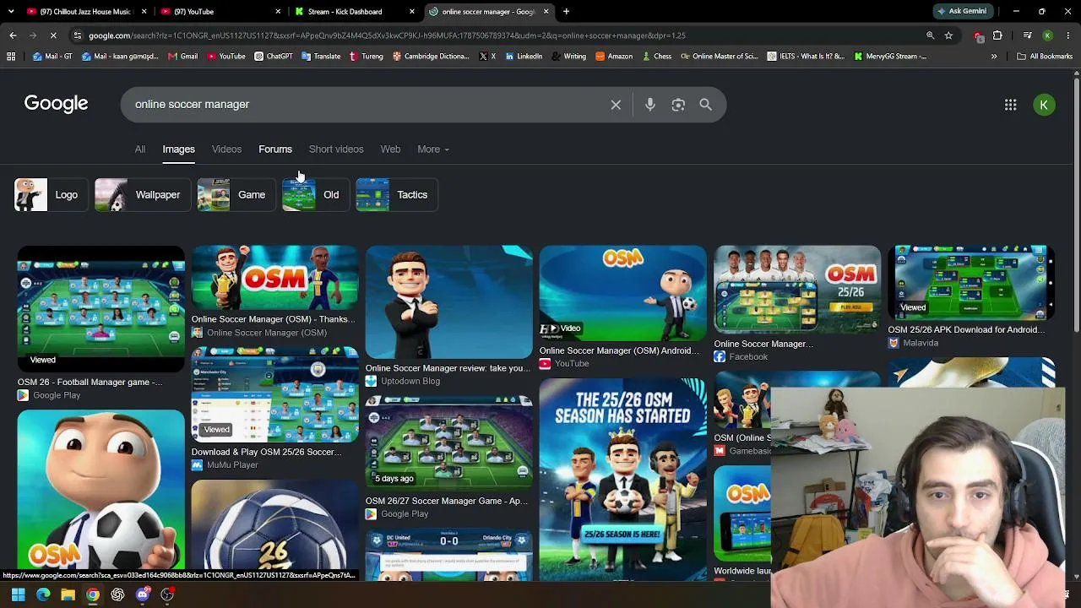The image size is (1081, 608).
Task: Open the YouTube OSM Android video thumbnail
Action: click(x=622, y=294)
